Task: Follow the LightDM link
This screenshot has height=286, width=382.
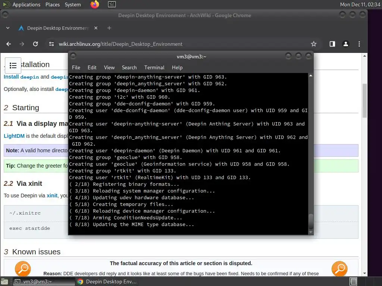Action: tap(14, 136)
